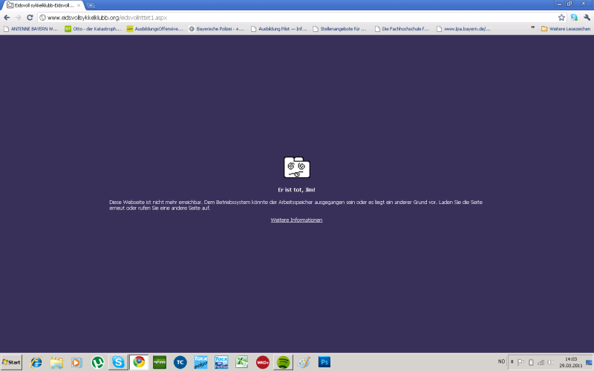
Task: Open the Chrome wrench settings menu
Action: click(x=586, y=17)
